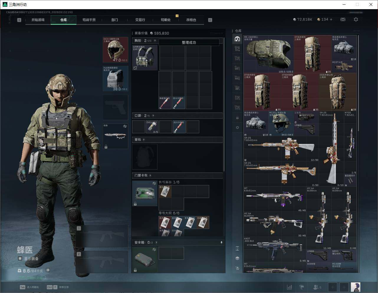Open the 开始游戏 tab
378x293 pixels.
point(38,20)
